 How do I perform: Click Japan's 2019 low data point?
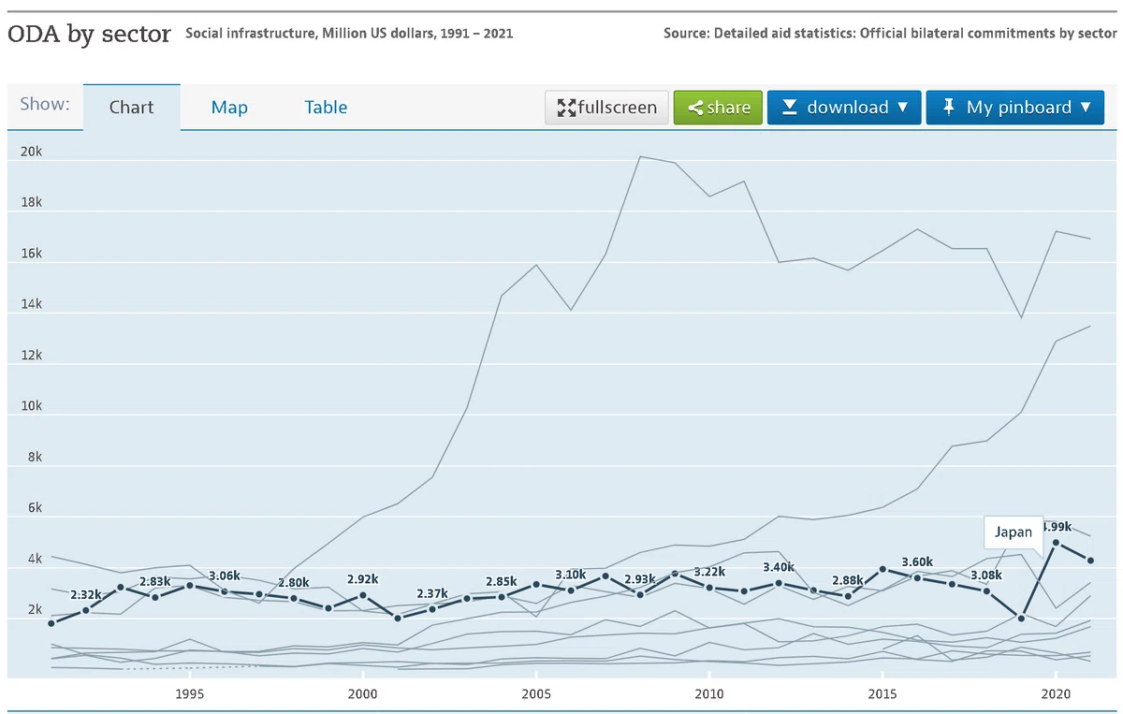1021,619
